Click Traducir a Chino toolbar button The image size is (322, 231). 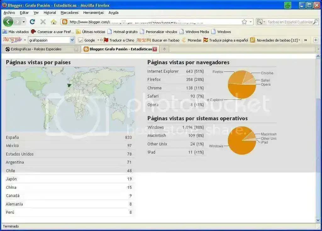tap(119, 40)
